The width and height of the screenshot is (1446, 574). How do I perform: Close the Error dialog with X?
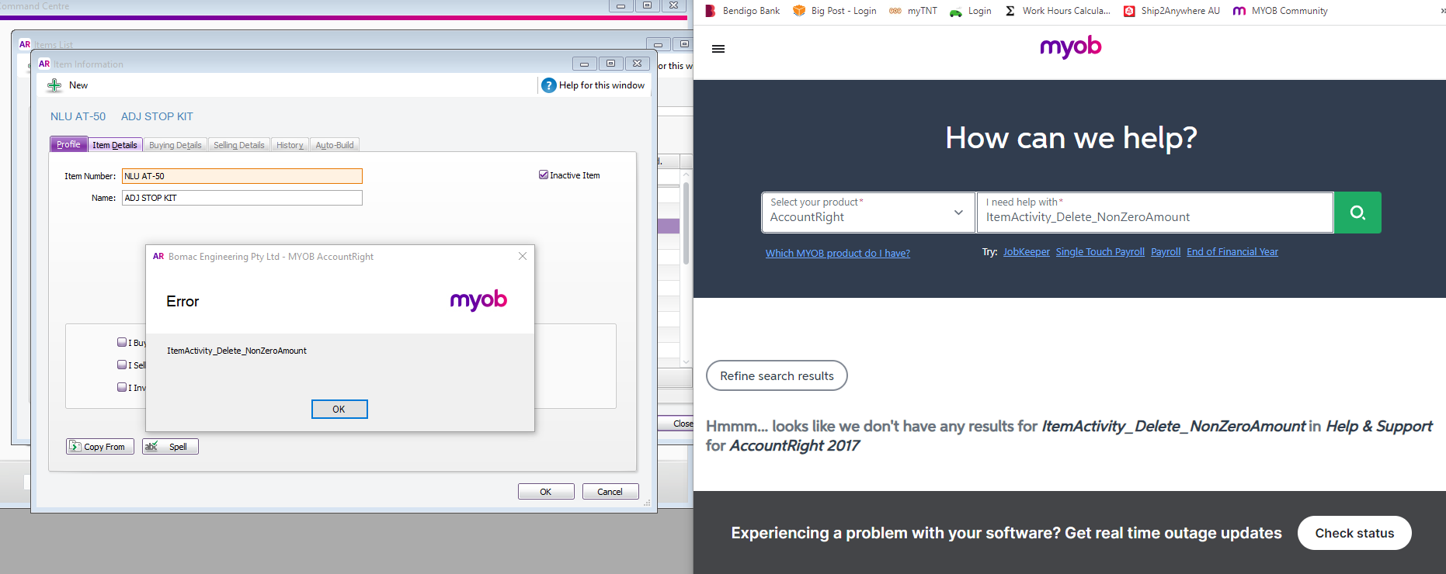(523, 256)
